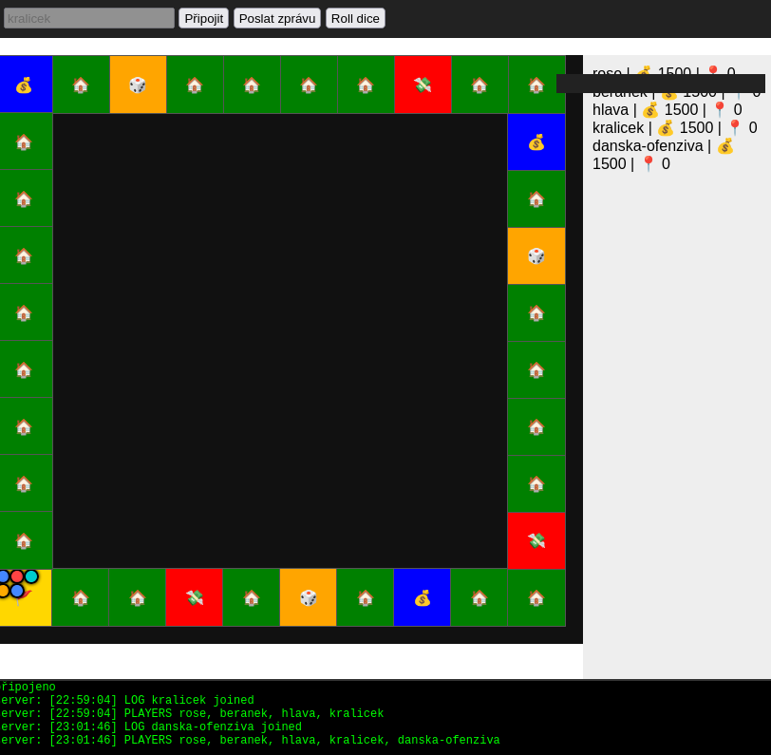Click the red flying money tile in top row
771x755 pixels.
(423, 85)
